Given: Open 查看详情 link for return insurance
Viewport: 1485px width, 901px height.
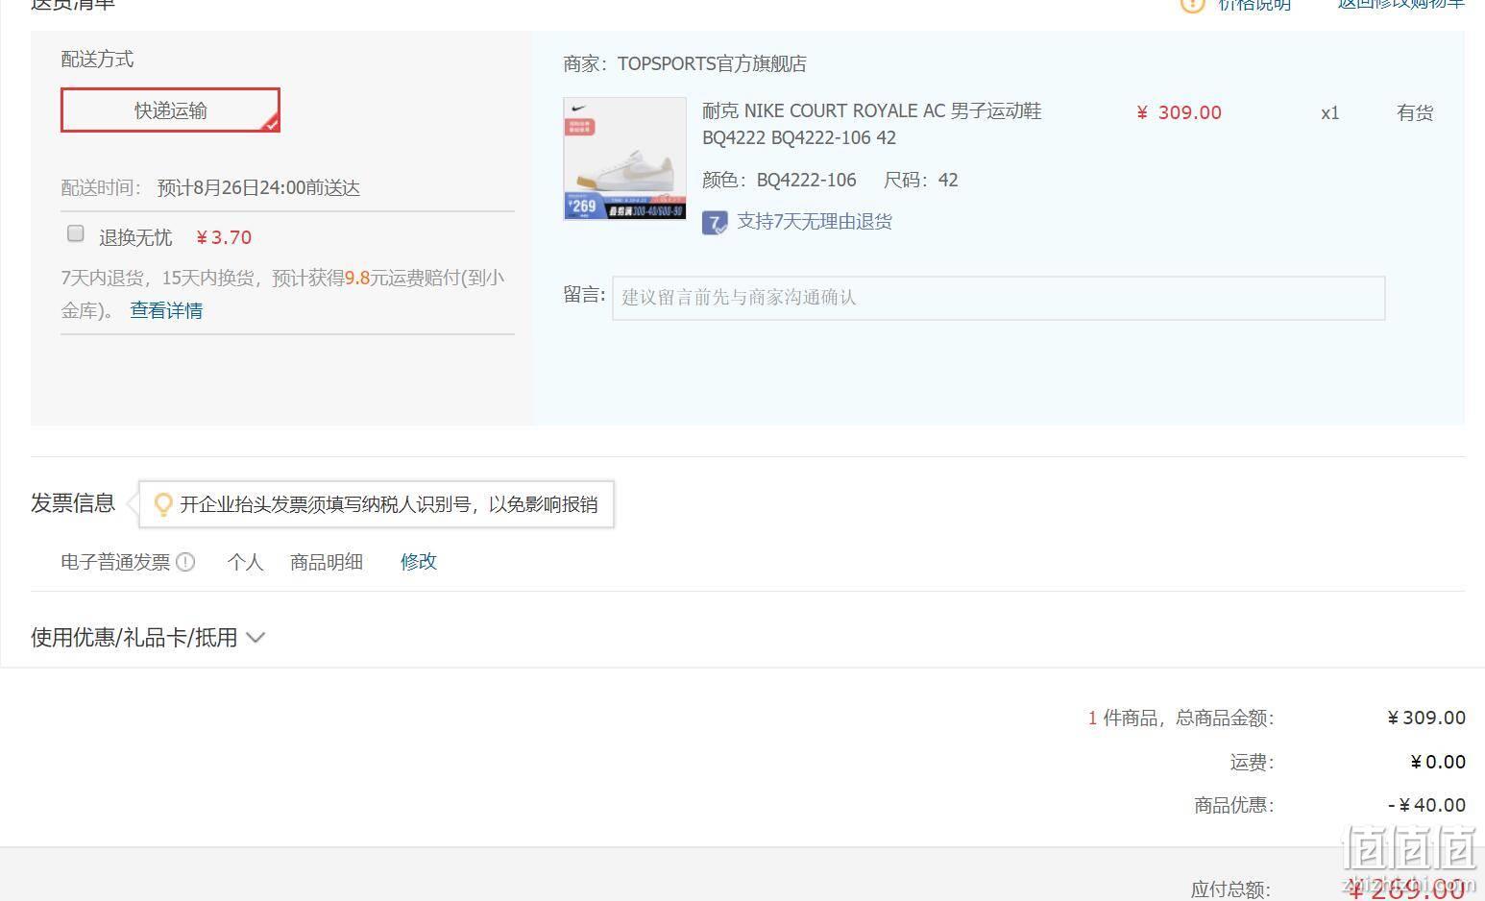Looking at the screenshot, I should (x=166, y=310).
